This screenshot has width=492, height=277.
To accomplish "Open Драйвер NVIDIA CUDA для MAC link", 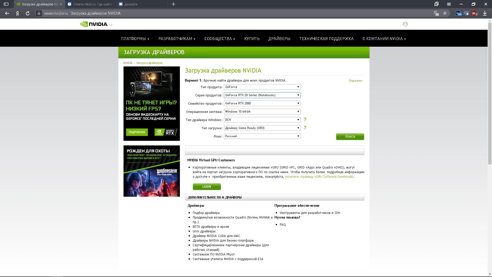I will tap(217, 236).
